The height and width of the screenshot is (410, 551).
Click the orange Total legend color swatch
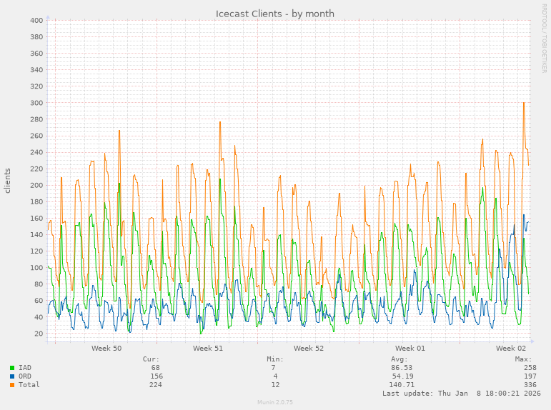(x=12, y=385)
